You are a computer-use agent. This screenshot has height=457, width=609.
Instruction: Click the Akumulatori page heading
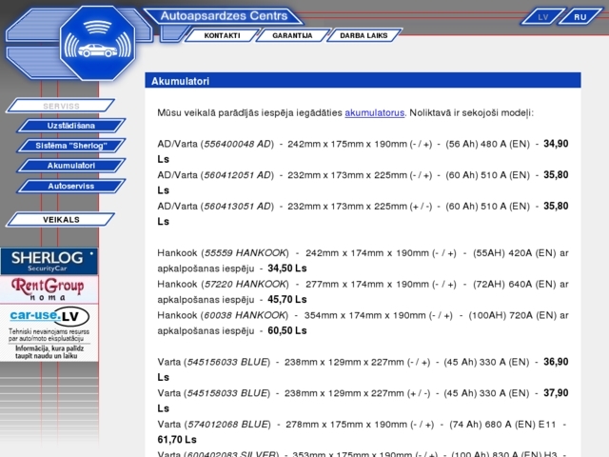[x=180, y=81]
